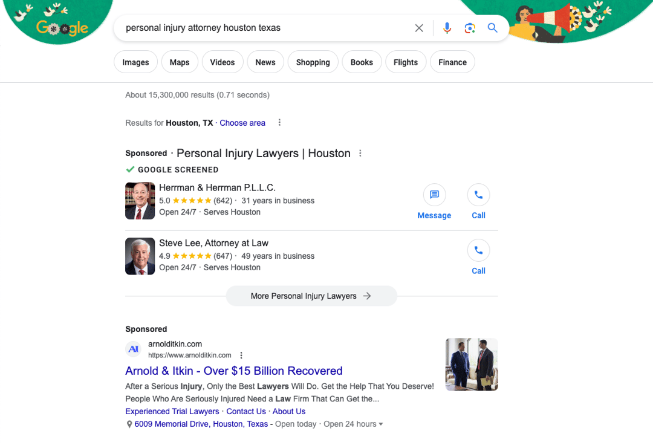Start voice search with the microphone icon
The height and width of the screenshot is (445, 653).
tap(447, 28)
